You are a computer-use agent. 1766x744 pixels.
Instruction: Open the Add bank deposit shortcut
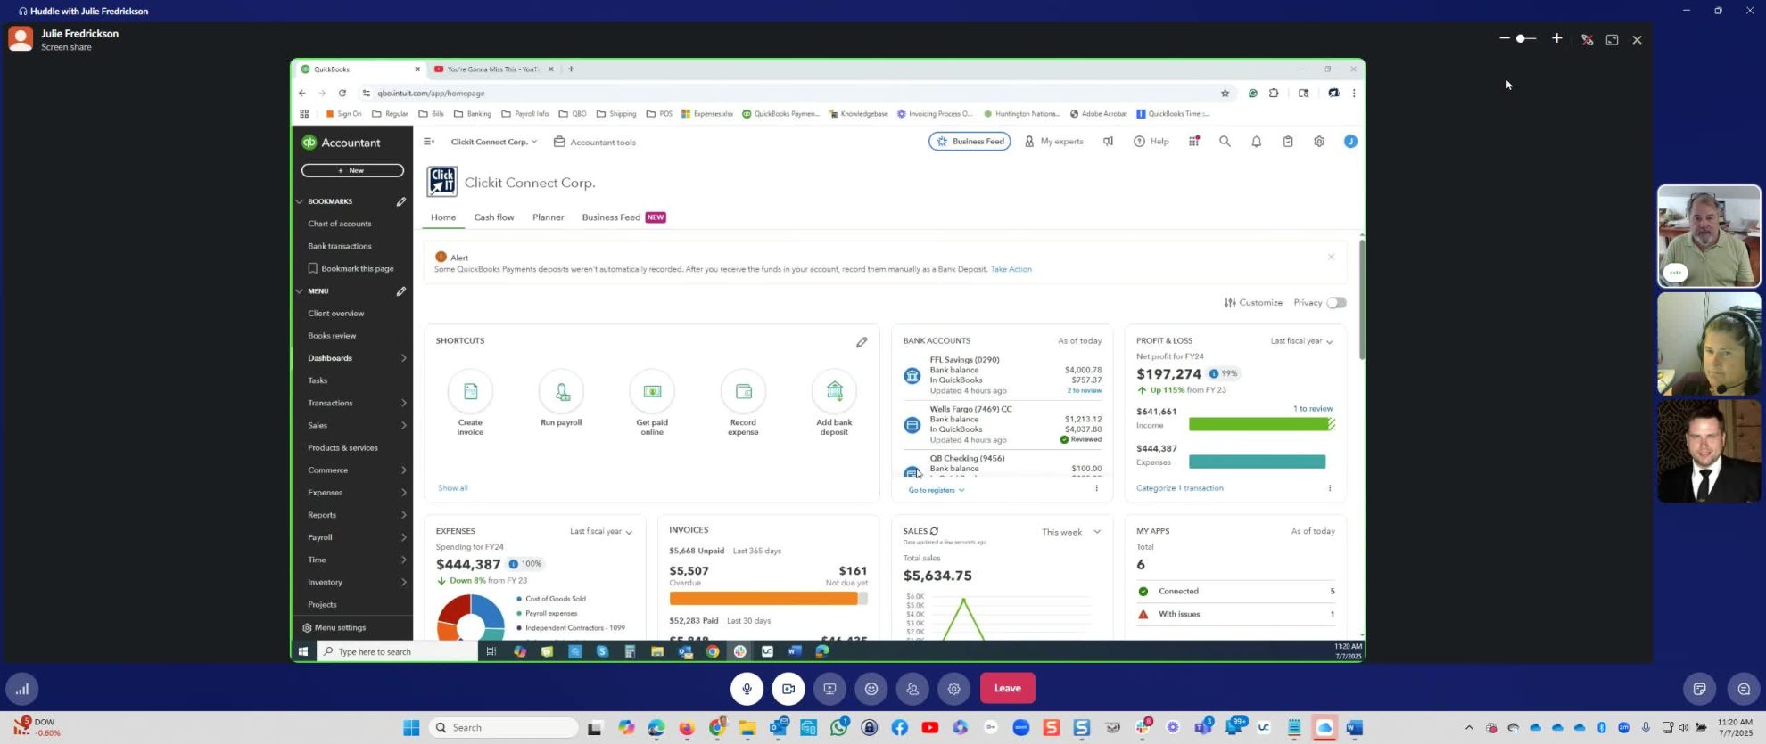click(834, 403)
